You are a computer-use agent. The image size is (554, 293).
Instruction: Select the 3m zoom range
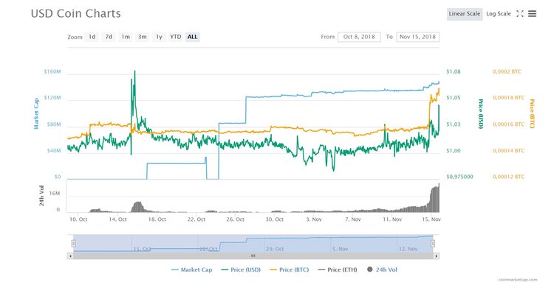[x=143, y=37]
